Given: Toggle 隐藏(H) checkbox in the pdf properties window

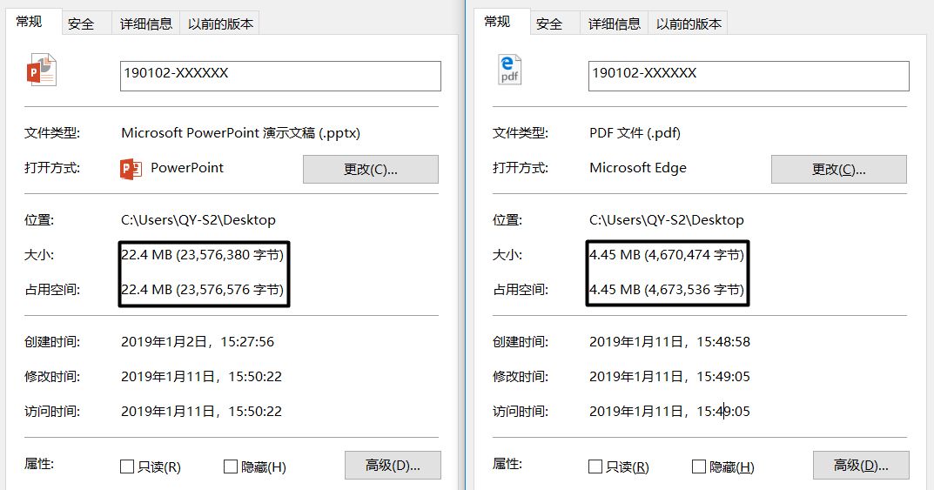Looking at the screenshot, I should click(x=699, y=467).
